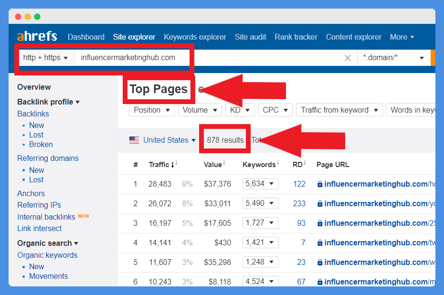Open the Traffic from keyword filter
The image size is (444, 295).
click(339, 110)
